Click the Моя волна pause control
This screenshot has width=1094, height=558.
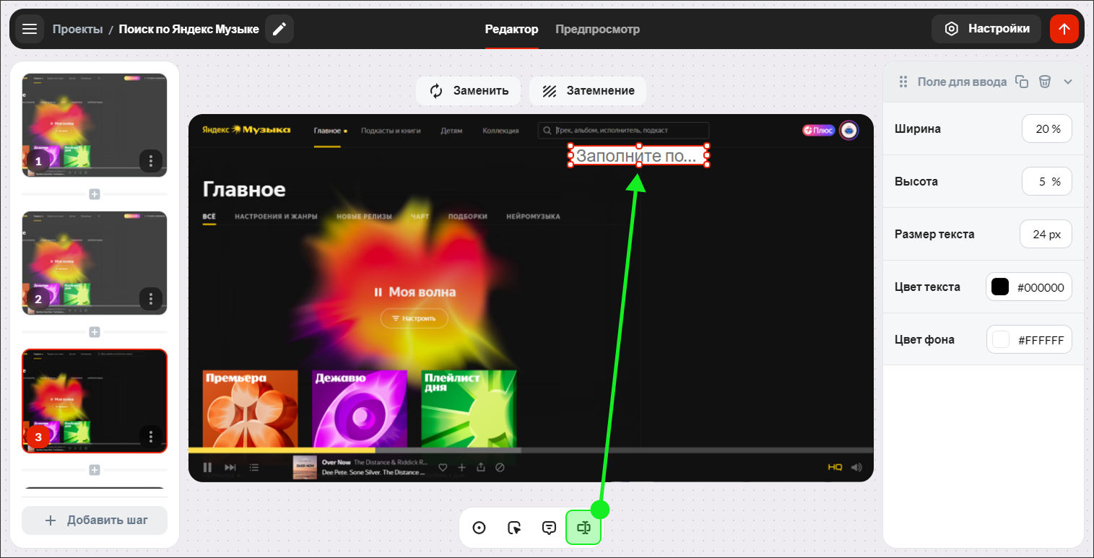click(x=378, y=292)
